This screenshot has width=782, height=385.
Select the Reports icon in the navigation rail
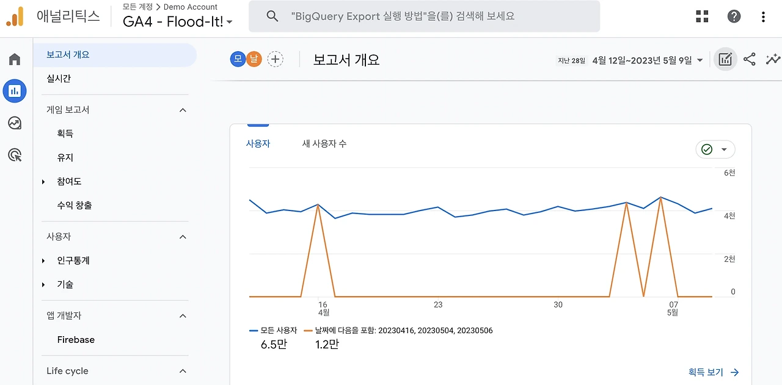[x=15, y=91]
